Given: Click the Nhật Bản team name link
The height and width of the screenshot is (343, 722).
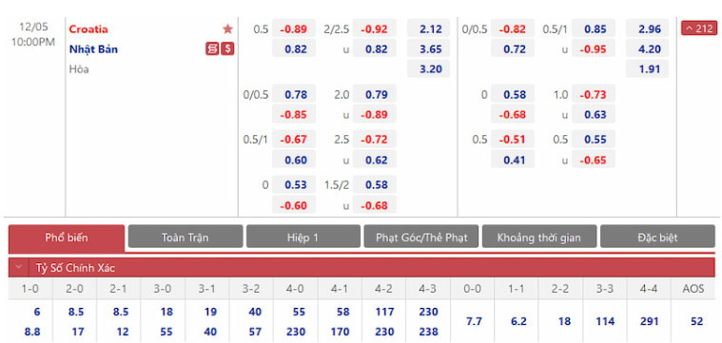Looking at the screenshot, I should coord(93,49).
